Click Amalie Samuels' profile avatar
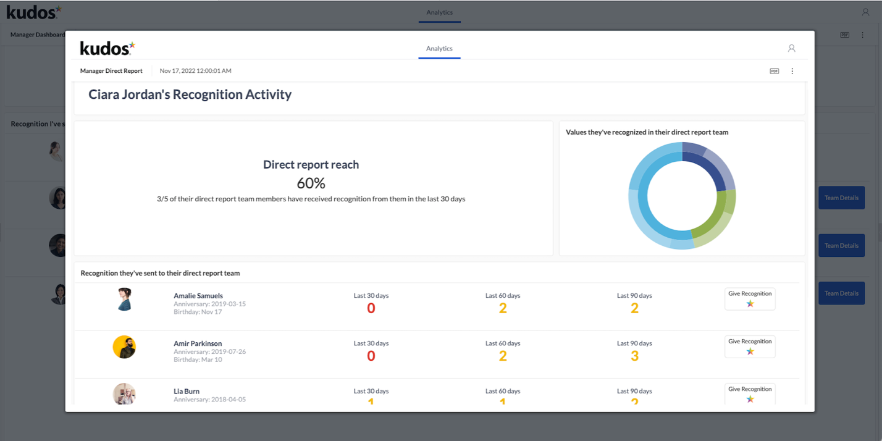This screenshot has height=441, width=882. point(124,300)
